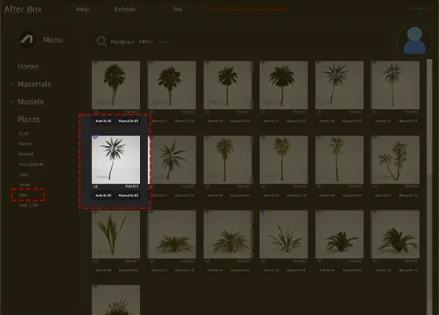Click Manual Ex UE under Palm030

click(408, 196)
